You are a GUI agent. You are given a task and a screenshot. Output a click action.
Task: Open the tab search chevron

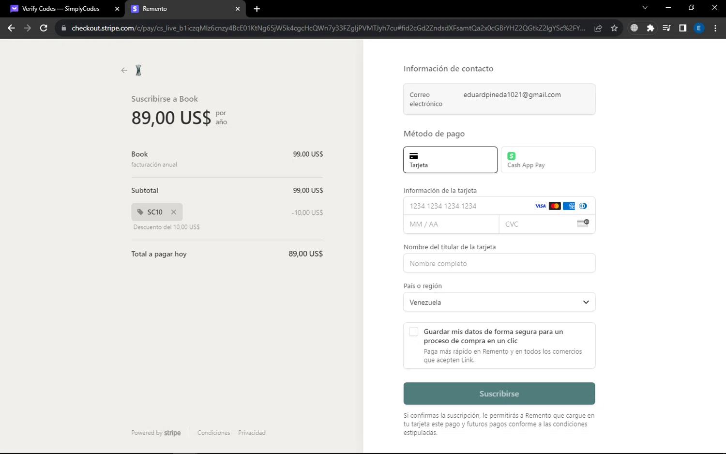point(645,8)
